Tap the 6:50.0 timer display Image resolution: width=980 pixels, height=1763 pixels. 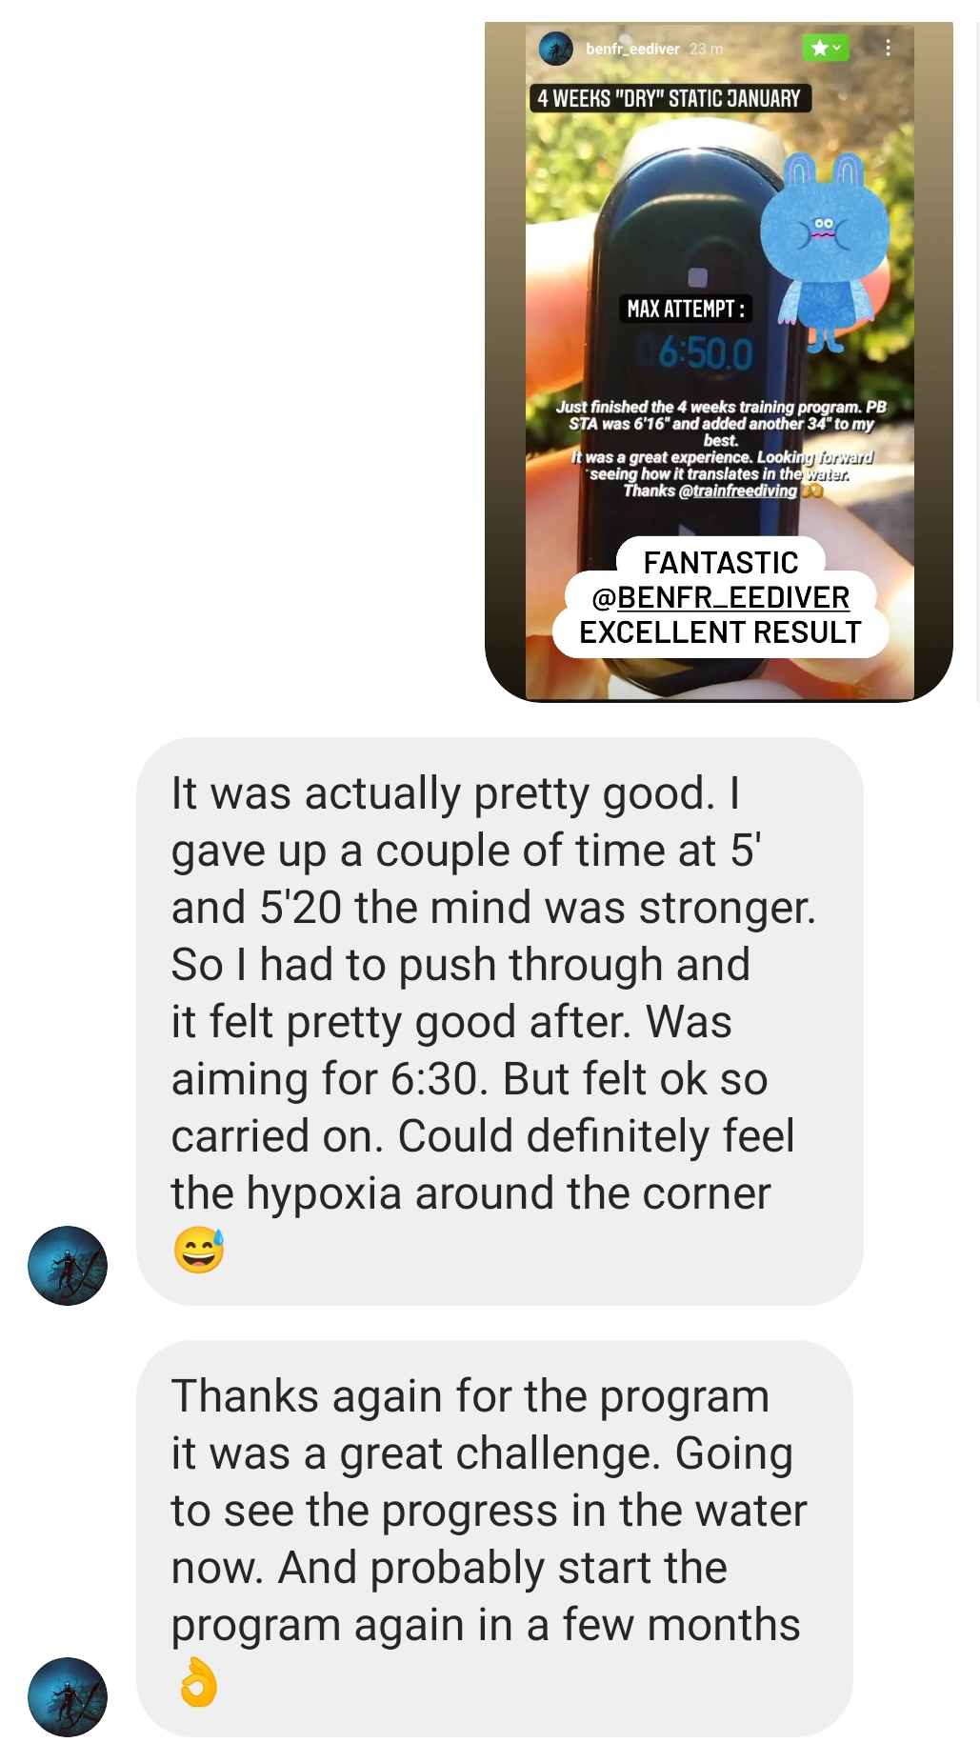click(x=706, y=353)
